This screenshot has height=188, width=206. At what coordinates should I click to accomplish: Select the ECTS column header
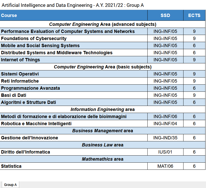click(x=194, y=15)
